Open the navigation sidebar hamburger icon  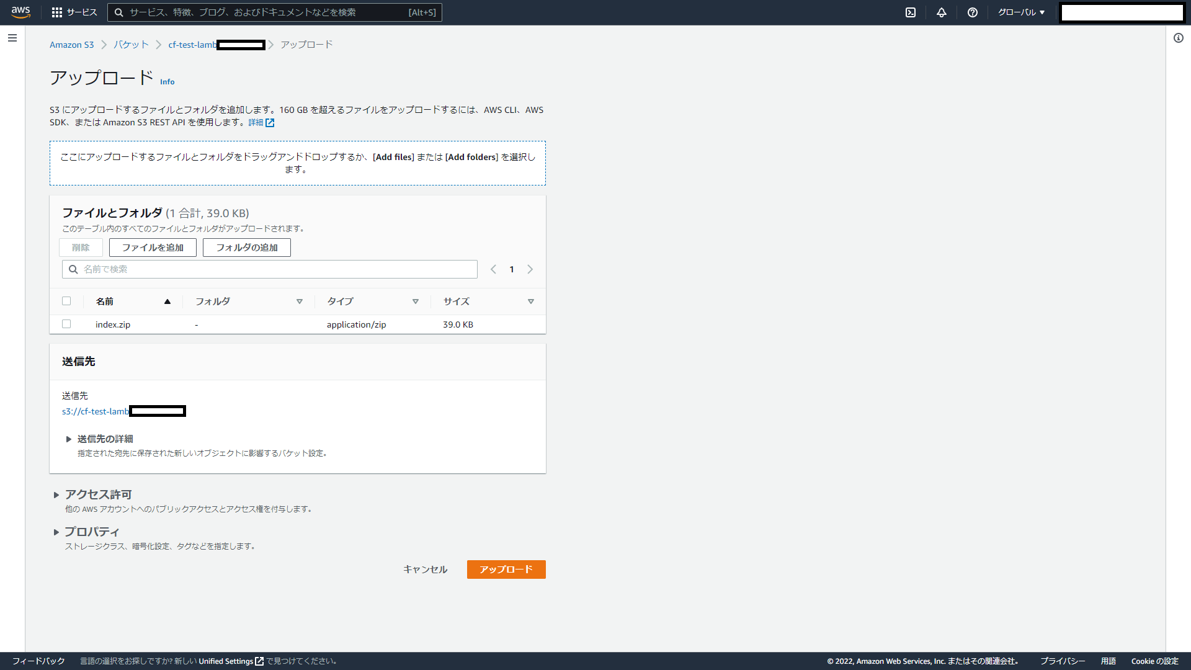coord(12,38)
